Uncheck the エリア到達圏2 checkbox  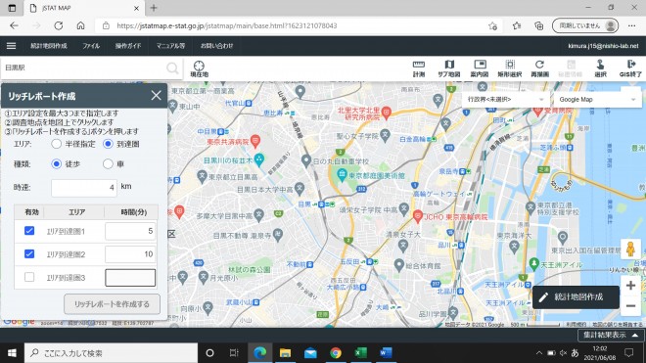[x=29, y=253]
